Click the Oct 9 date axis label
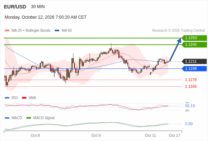 pyautogui.click(x=96, y=135)
